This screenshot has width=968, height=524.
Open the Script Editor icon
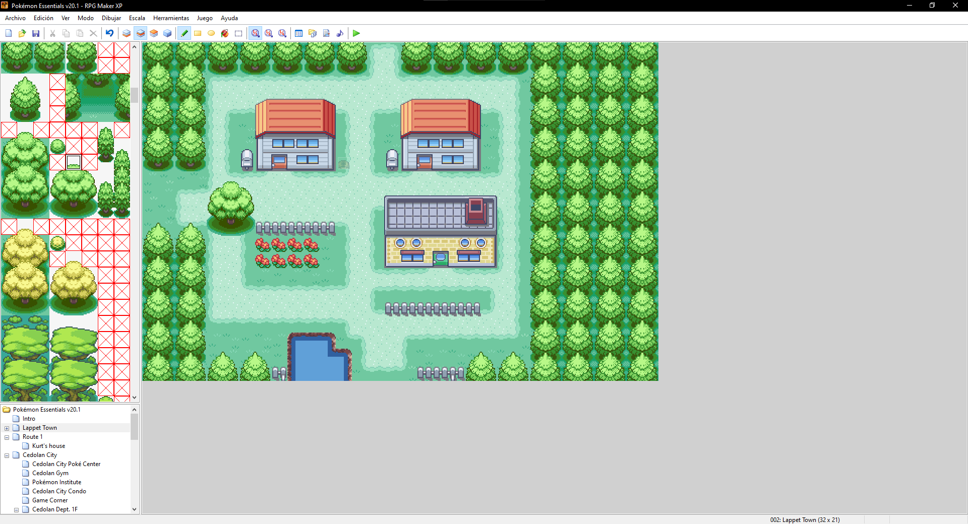326,33
